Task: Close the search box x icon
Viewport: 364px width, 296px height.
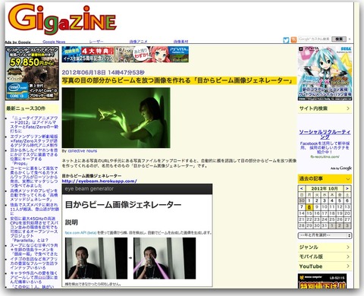Action: (x=350, y=39)
